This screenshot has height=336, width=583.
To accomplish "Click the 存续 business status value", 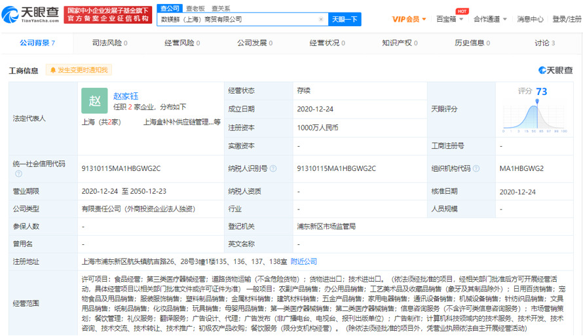I will point(303,90).
